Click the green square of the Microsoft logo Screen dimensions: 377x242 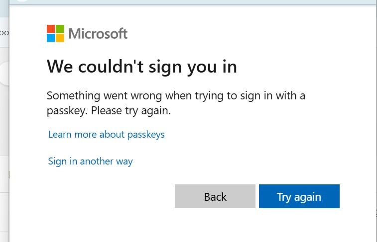click(60, 29)
